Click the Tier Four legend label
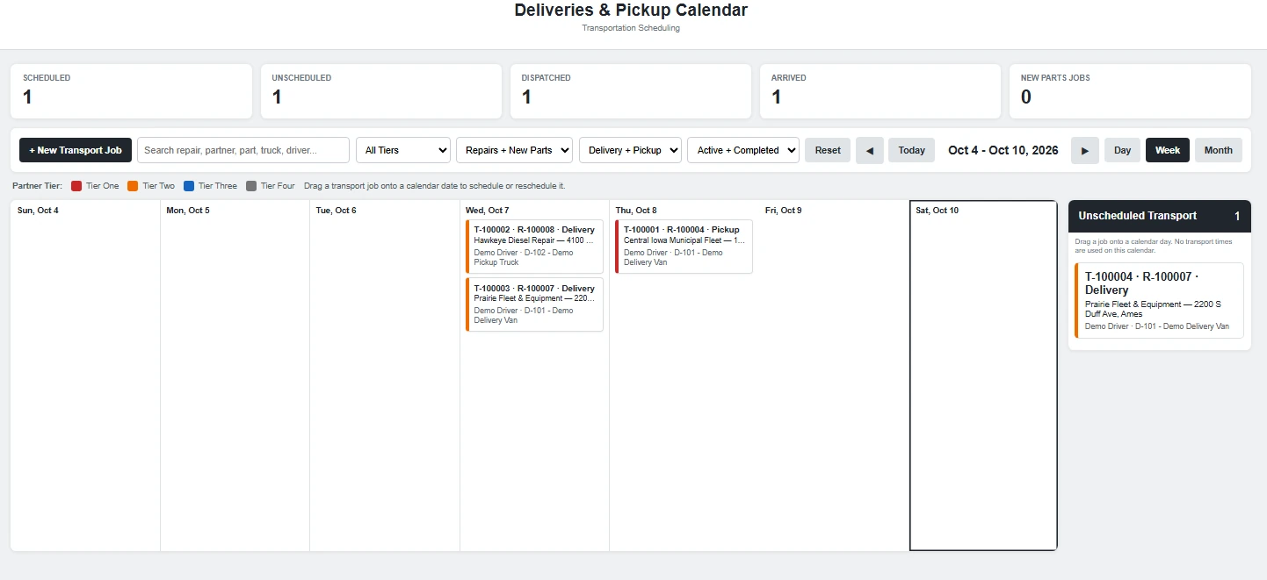Image resolution: width=1267 pixels, height=580 pixels. tap(278, 186)
